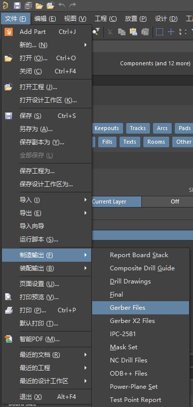Click the dotted align toolbar icon

tap(183, 32)
